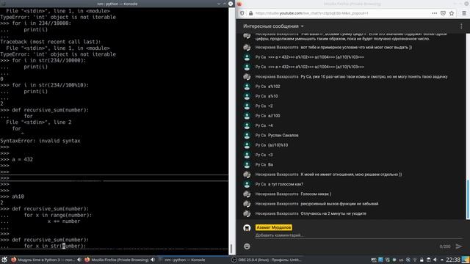Image resolution: width=470 pixels, height=264 pixels.
Task: Click message 'Отлучаюсь на 2 минуты не уходите'
Action: click(x=333, y=213)
